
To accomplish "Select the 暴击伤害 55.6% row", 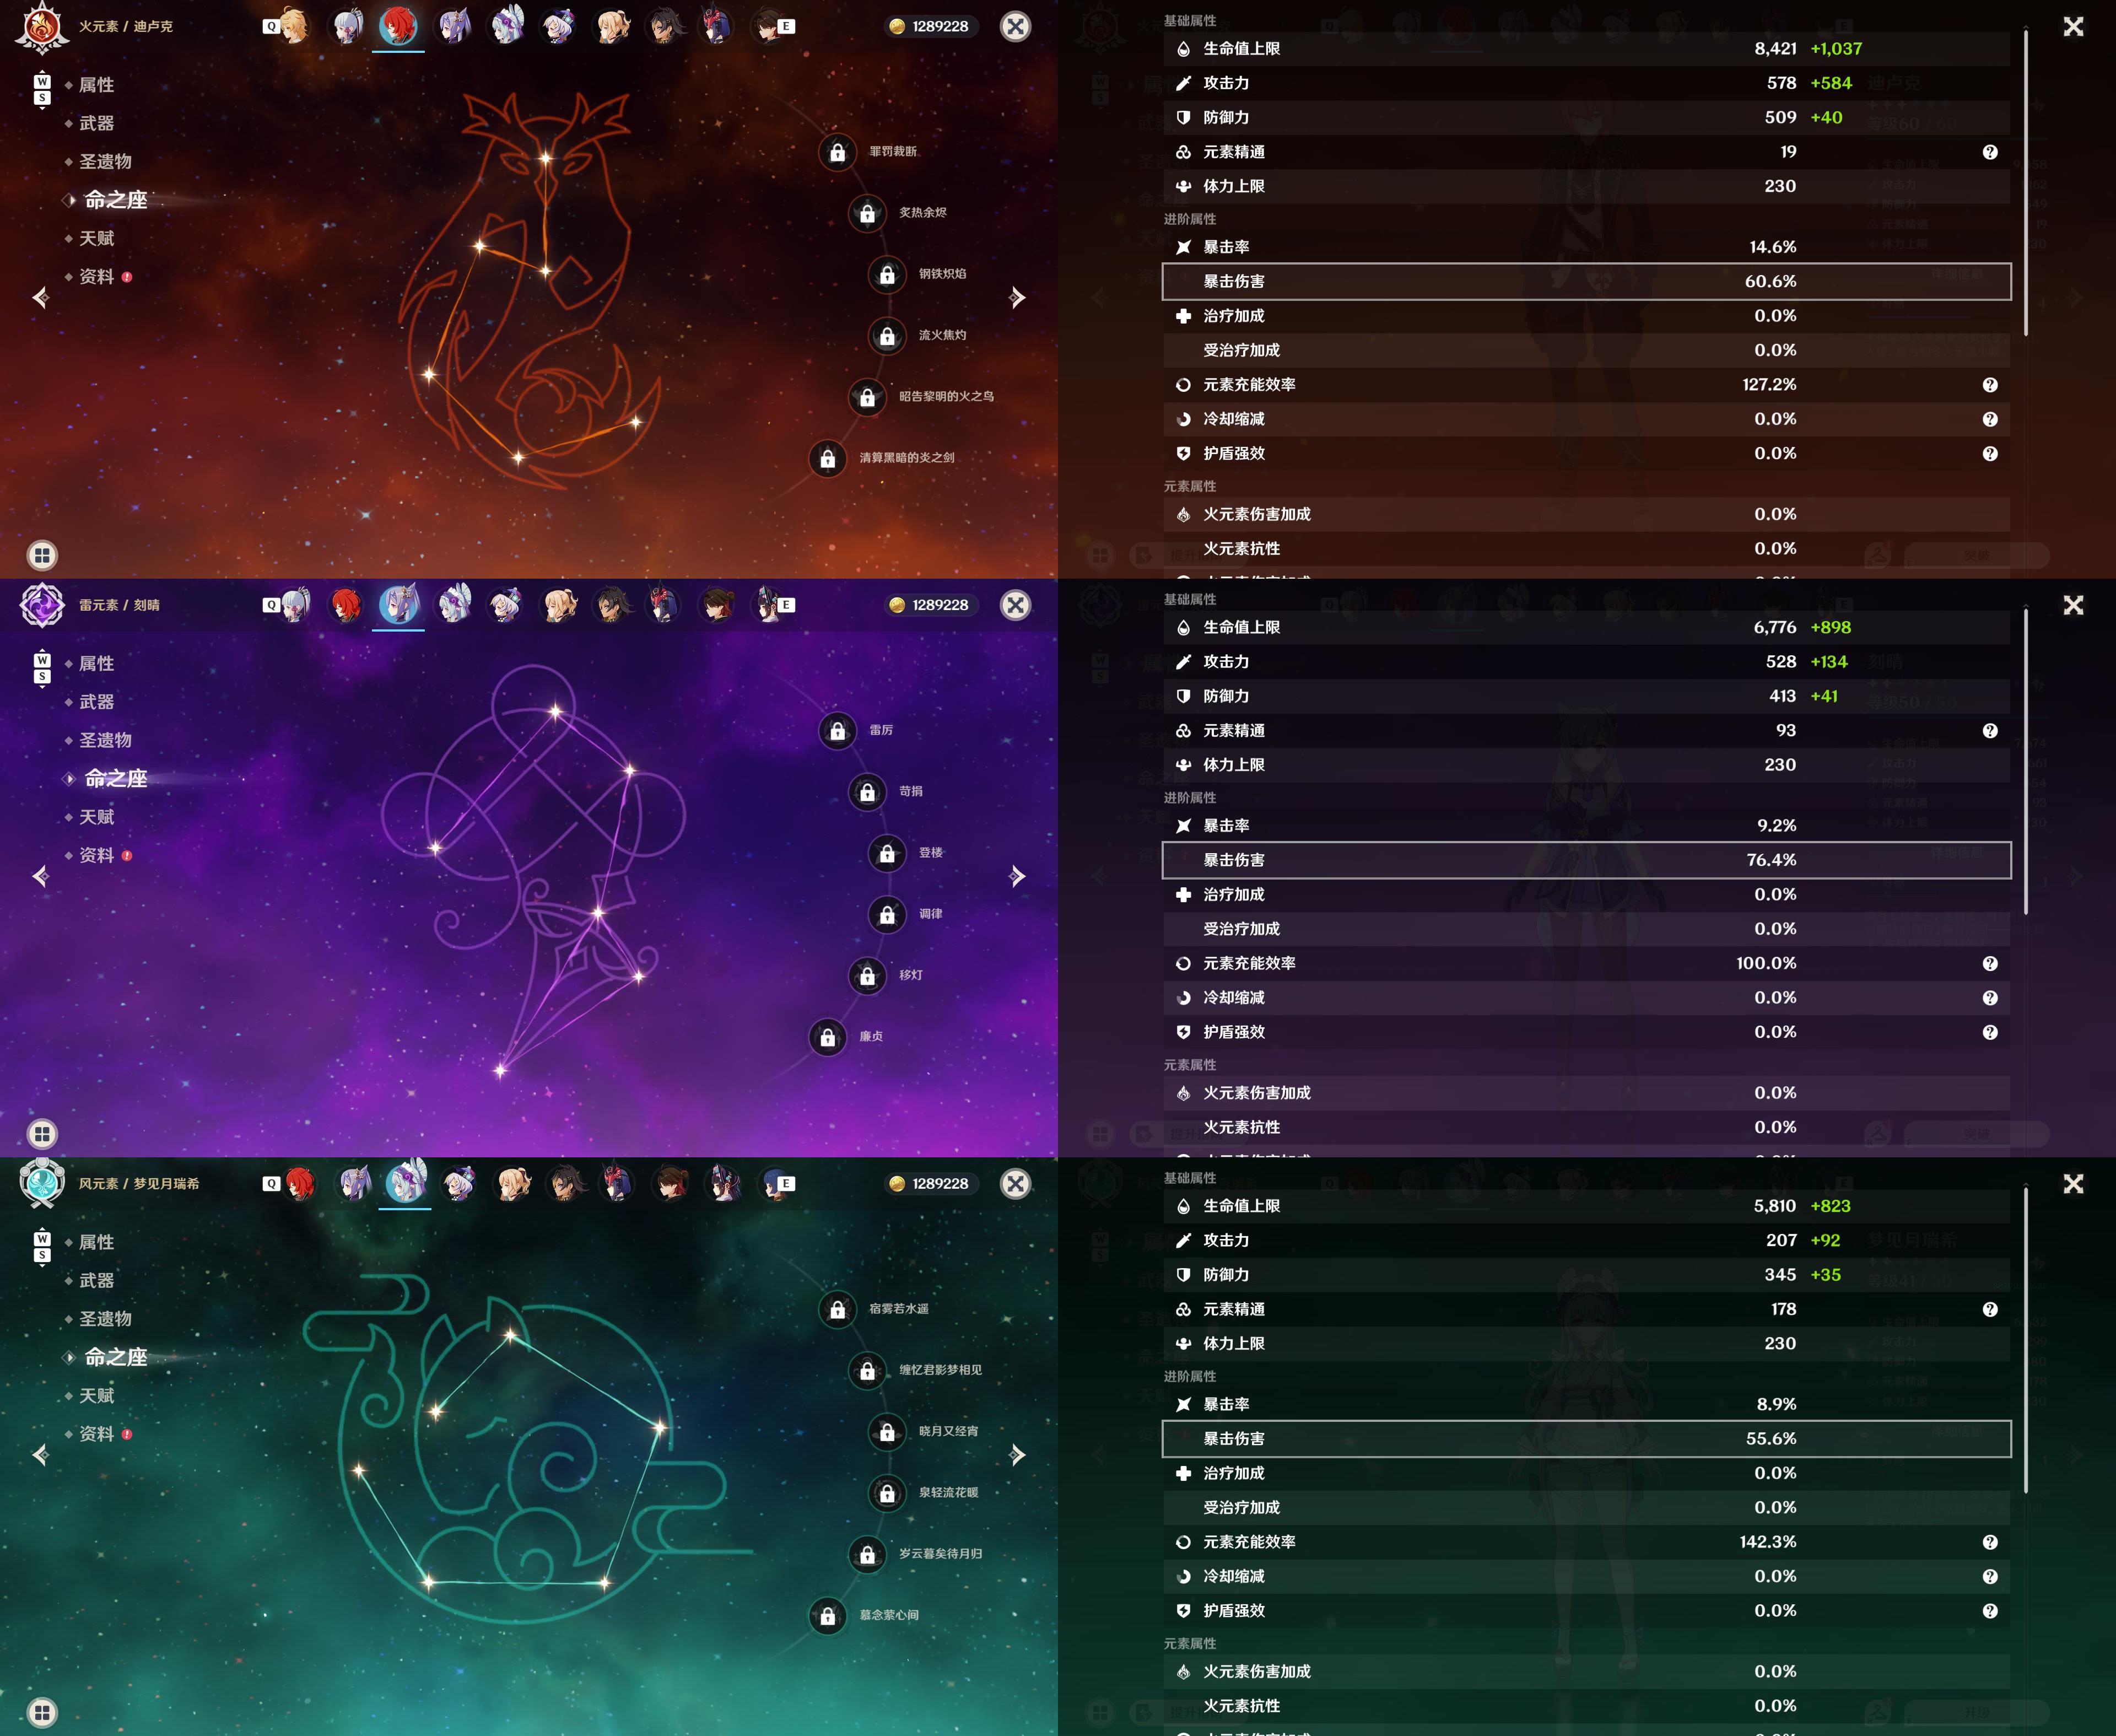I will pyautogui.click(x=1586, y=1439).
